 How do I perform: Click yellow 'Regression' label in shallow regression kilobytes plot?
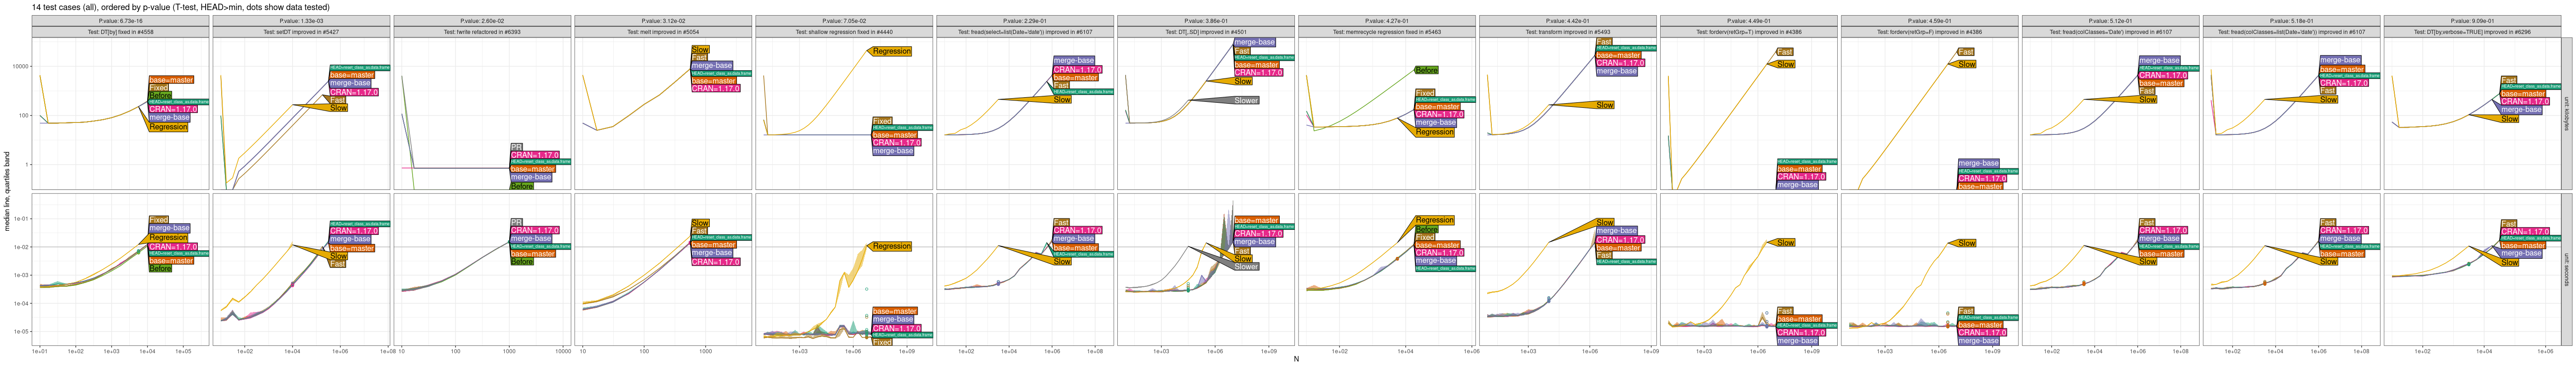pos(891,51)
